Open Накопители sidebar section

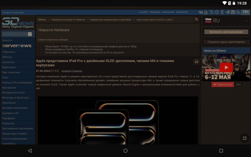pos(9,103)
